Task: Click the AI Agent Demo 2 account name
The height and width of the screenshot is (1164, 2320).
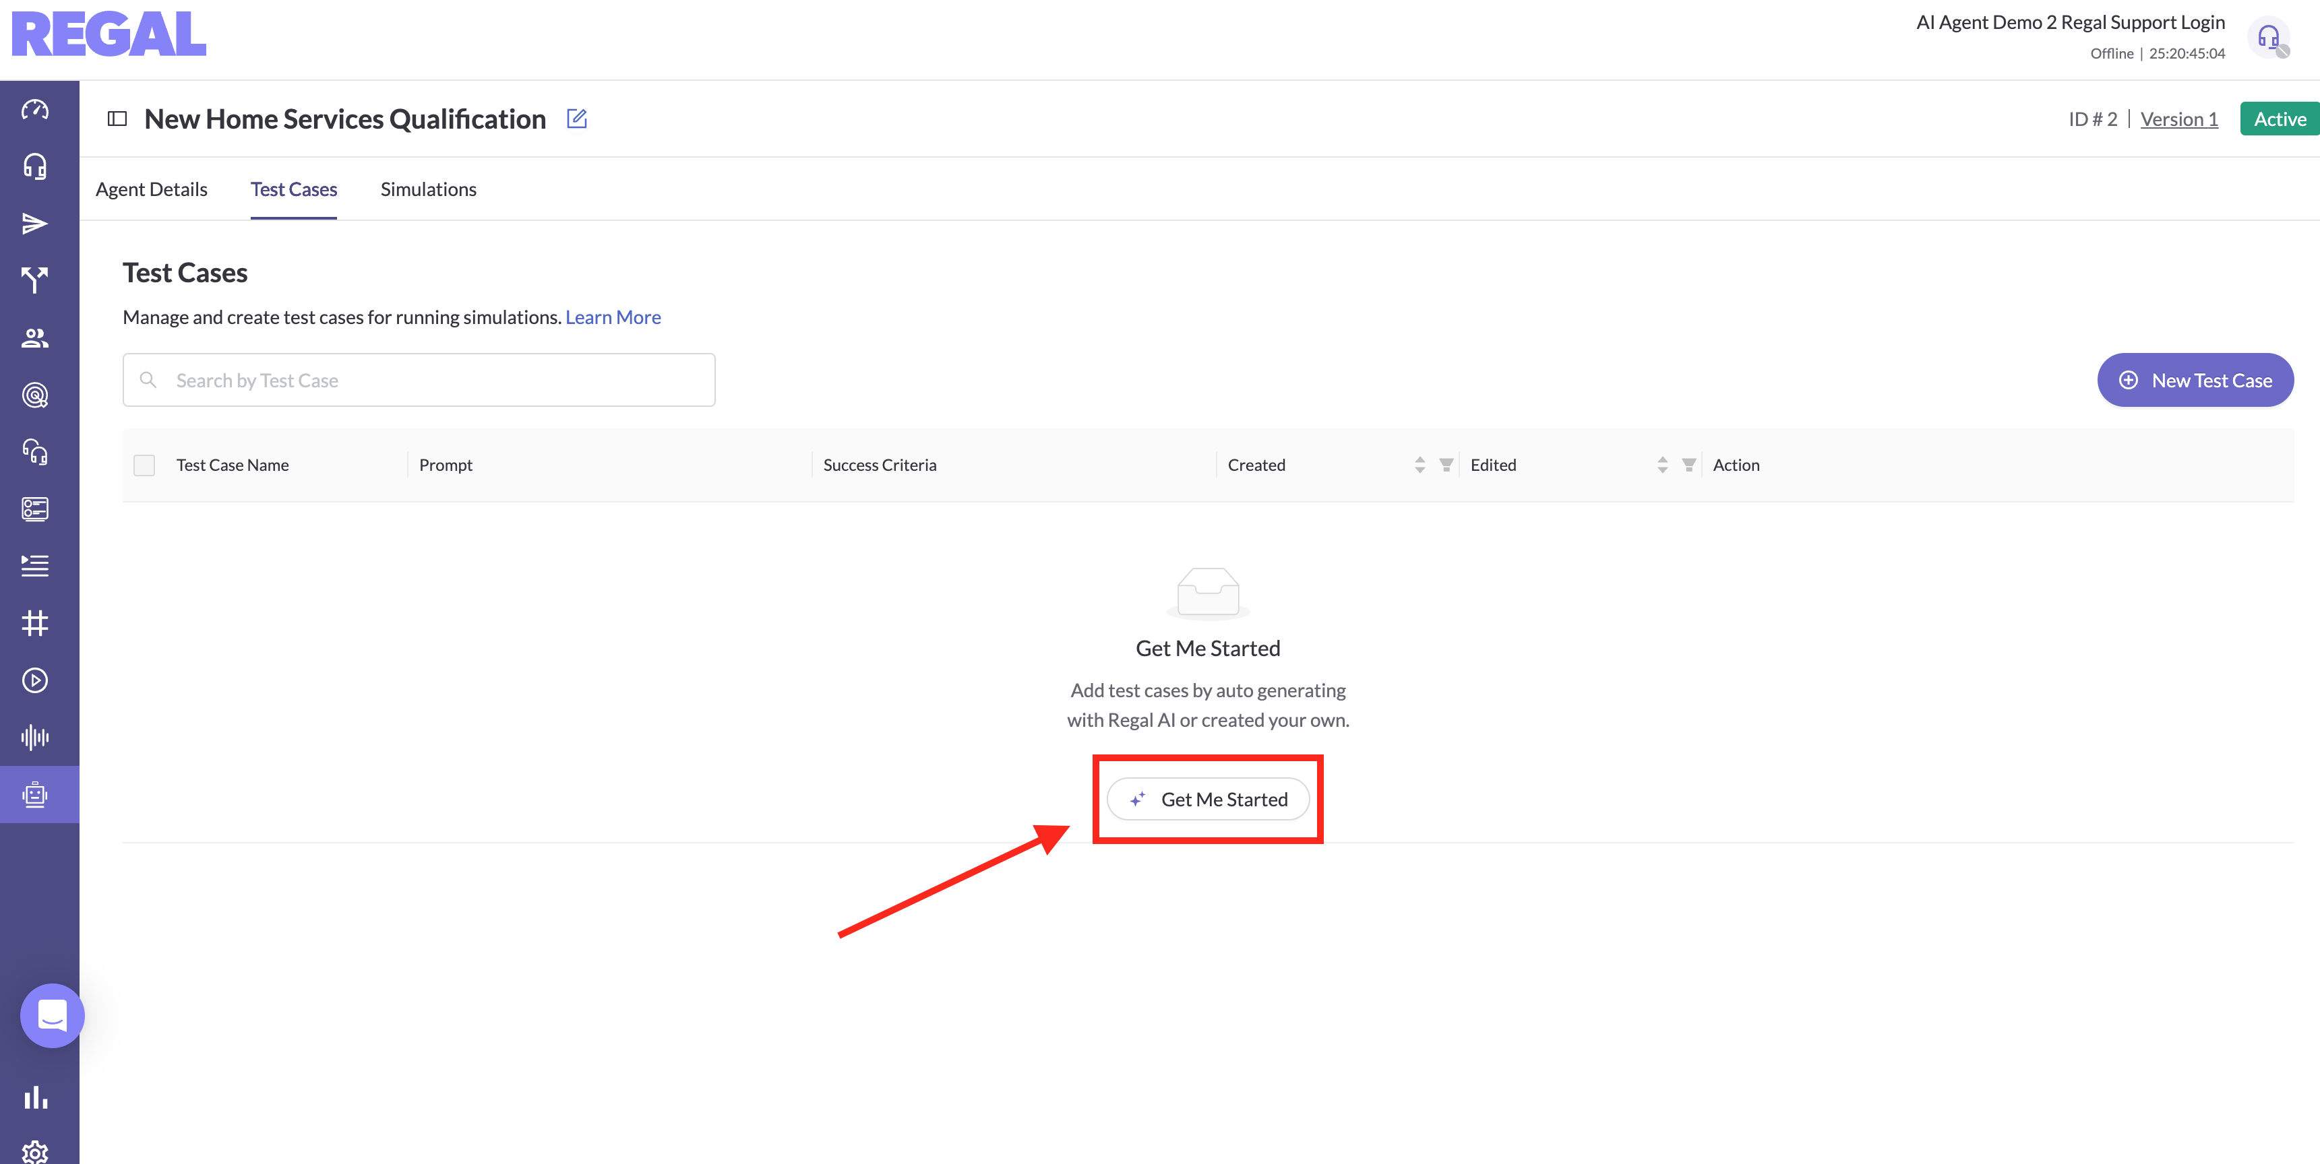Action: 2071,22
